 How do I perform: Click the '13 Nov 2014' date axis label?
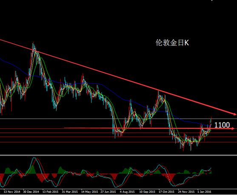tap(12, 192)
